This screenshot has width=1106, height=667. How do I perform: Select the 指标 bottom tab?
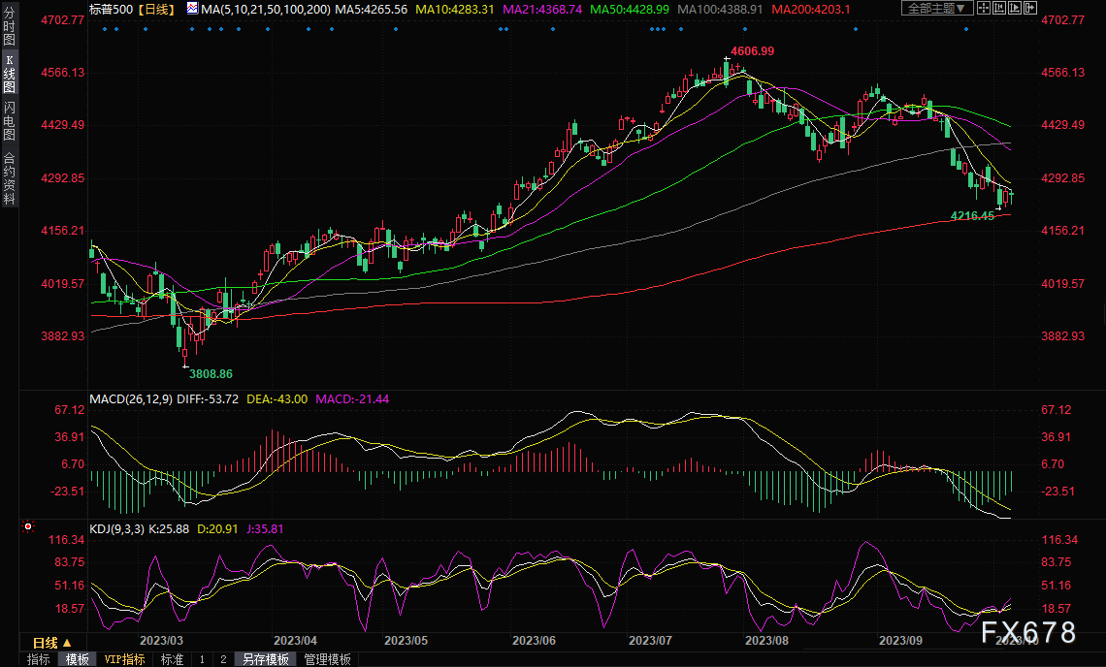pos(39,659)
